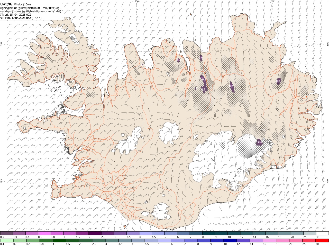Click the 'VT: Fim. 17.04.2025 04Z' valid time
The image size is (329, 246).
click(x=16, y=18)
